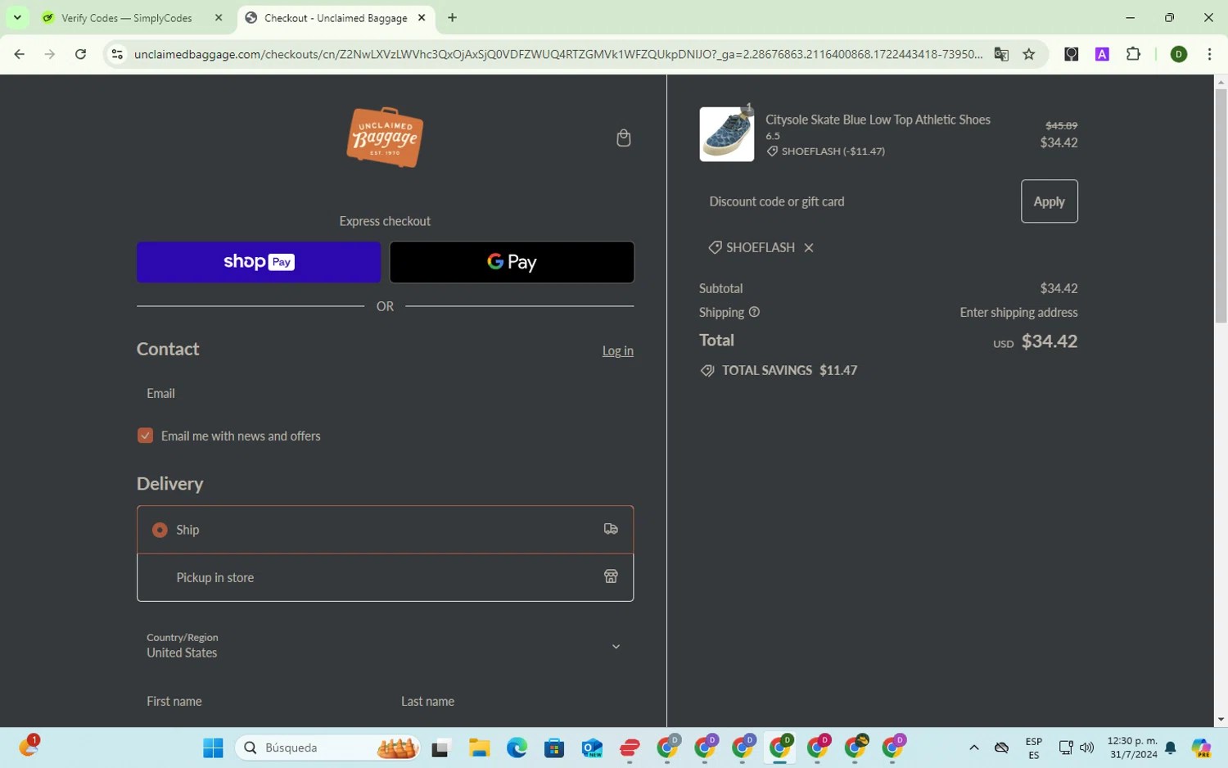
Task: Click the volume icon in system tray
Action: point(1086,748)
